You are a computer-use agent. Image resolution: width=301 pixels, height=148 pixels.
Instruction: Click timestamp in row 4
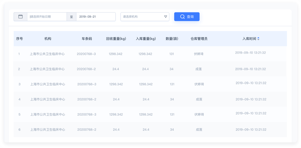251,99
